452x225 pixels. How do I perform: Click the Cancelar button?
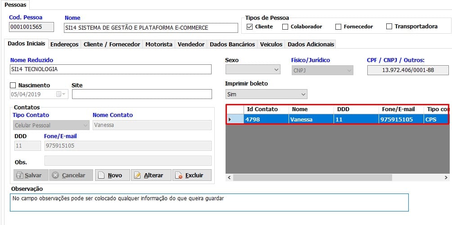(71, 175)
